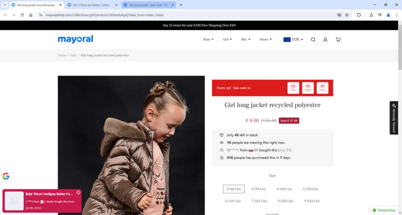Open the browser extensions puzzle icon
This screenshot has height=215, width=402.
[359, 15]
